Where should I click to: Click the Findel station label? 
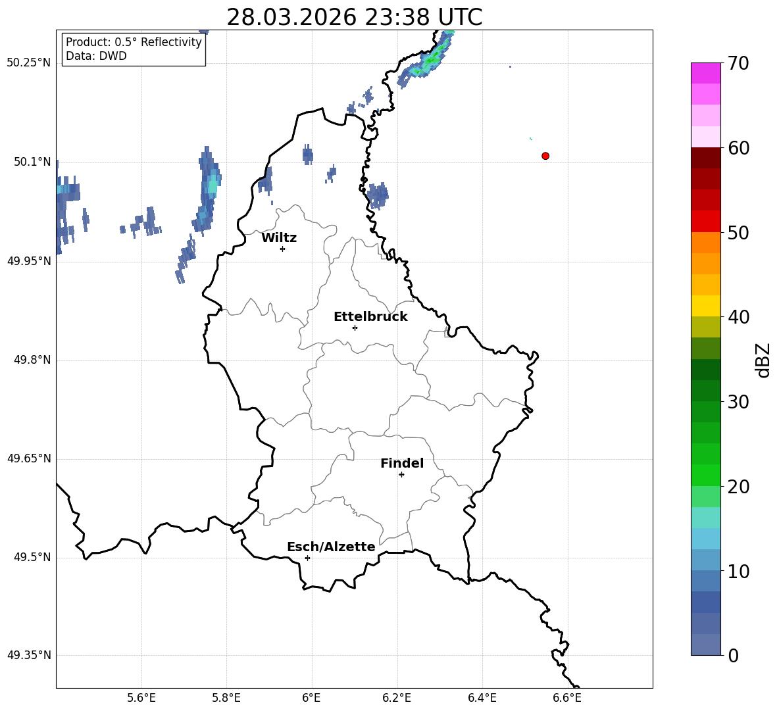pos(402,463)
